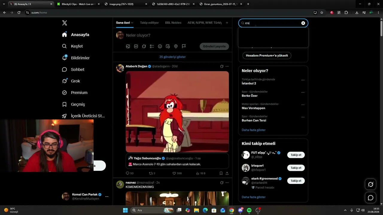This screenshot has height=215, width=383.
Task: Switch to image.png browser tab
Action: click(x=126, y=4)
